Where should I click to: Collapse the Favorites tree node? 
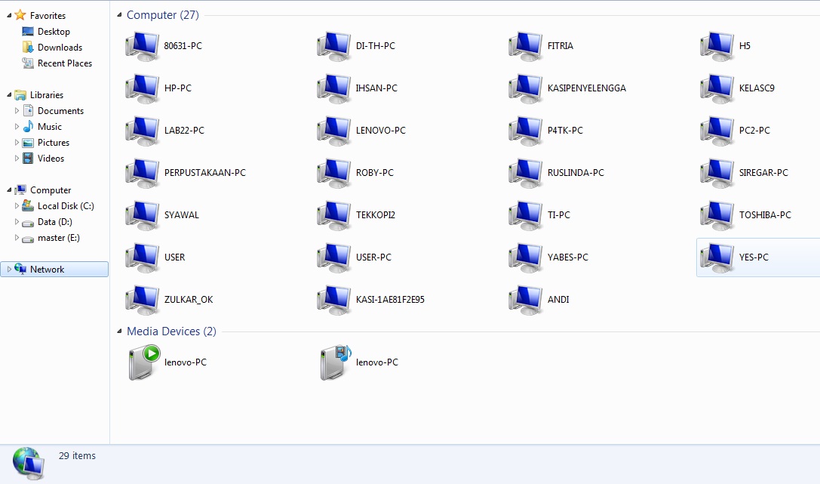pyautogui.click(x=9, y=16)
